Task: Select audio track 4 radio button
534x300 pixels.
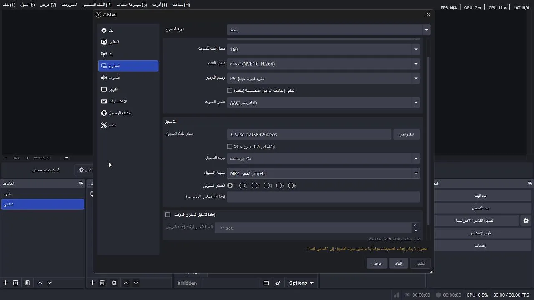Action: pos(266,185)
